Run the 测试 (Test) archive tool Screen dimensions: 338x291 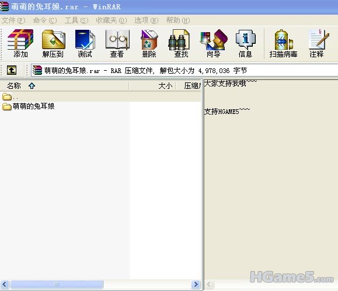(x=85, y=44)
